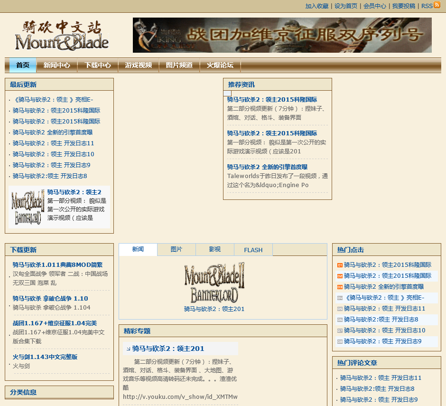Open the RSS feed icon
The height and width of the screenshot is (406, 446).
(437, 5)
